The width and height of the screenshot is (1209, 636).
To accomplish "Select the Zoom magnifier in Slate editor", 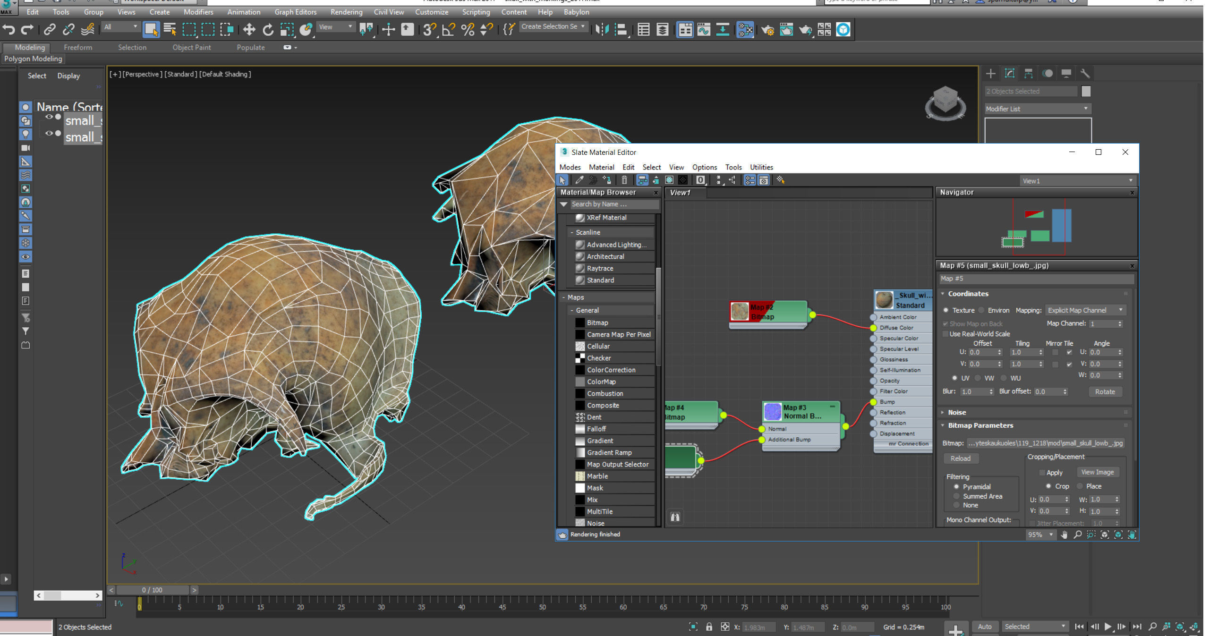I will (1078, 534).
